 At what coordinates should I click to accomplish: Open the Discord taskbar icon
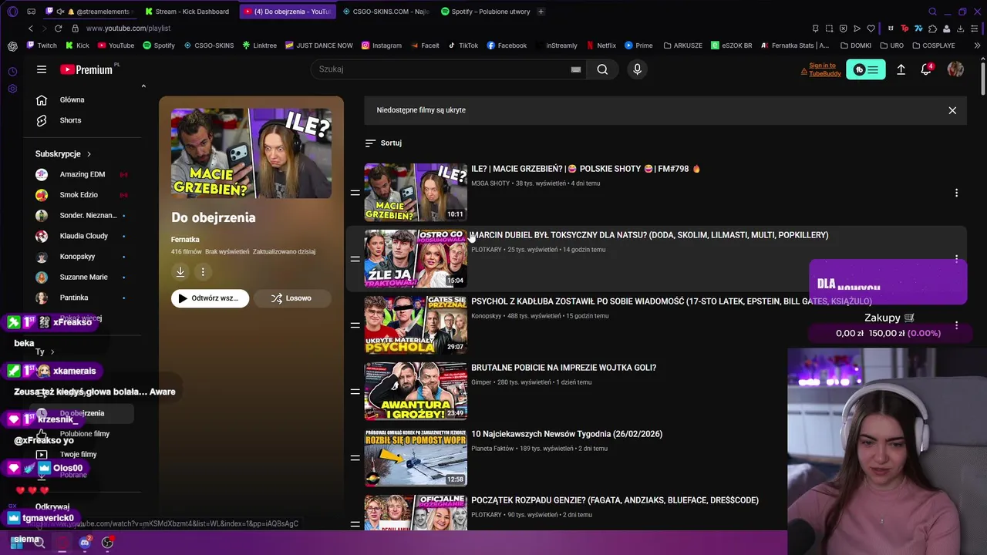85,543
